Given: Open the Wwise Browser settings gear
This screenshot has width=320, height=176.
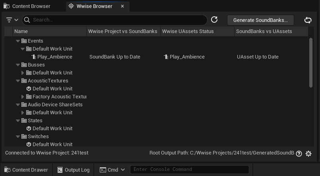Looking at the screenshot, I should coord(308,153).
